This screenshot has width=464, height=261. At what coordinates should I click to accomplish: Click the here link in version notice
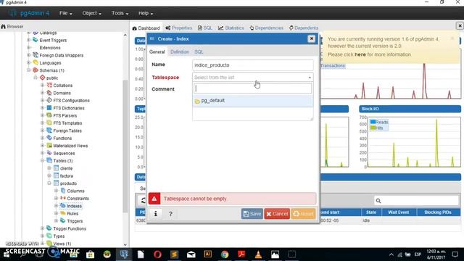pyautogui.click(x=360, y=54)
